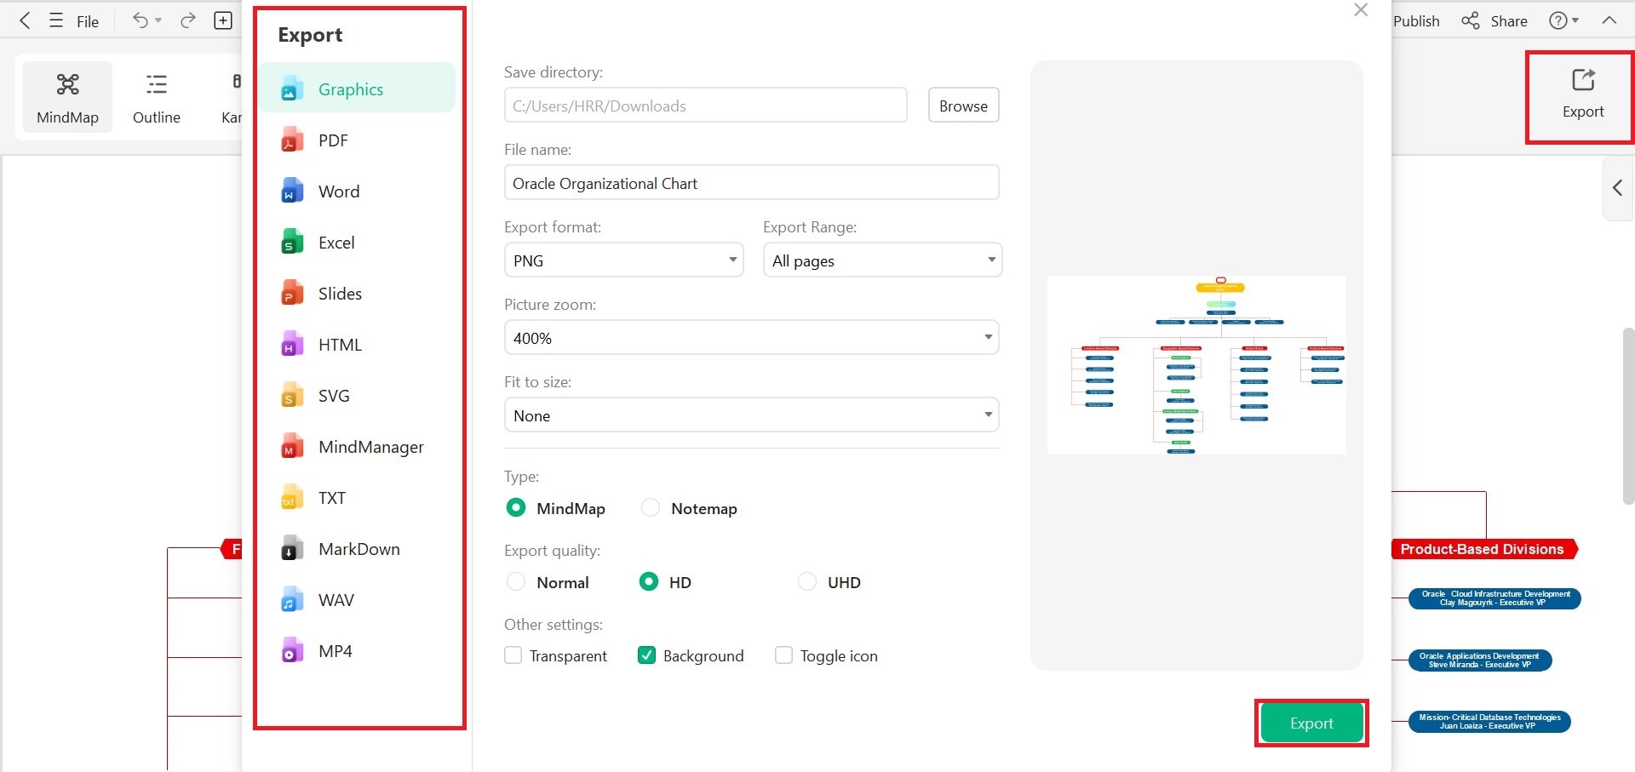Switch to MindMap view
This screenshot has width=1635, height=772.
[67, 99]
